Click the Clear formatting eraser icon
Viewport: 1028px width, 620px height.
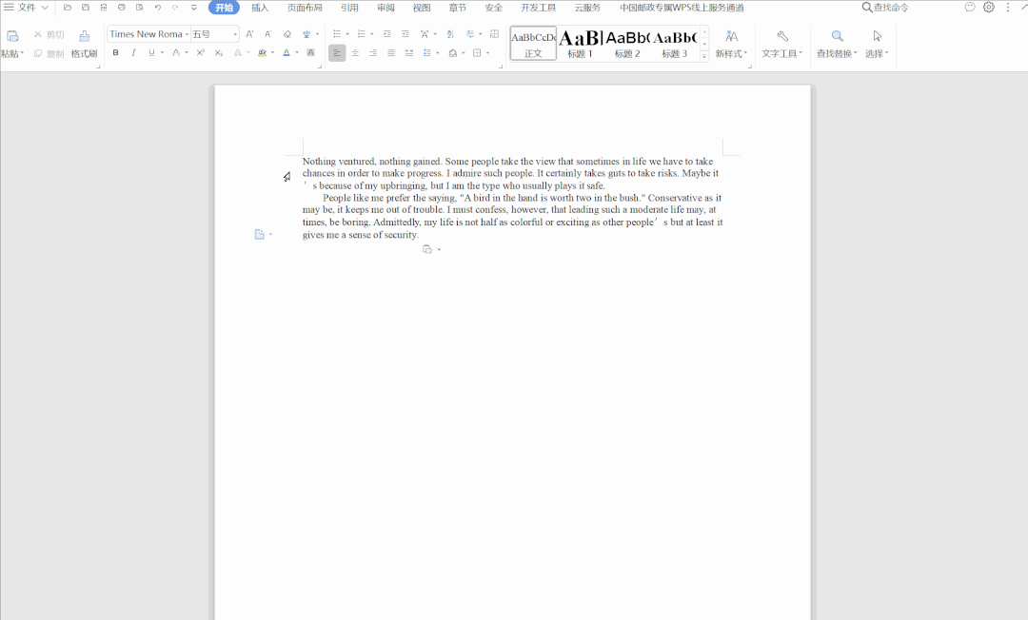click(287, 34)
